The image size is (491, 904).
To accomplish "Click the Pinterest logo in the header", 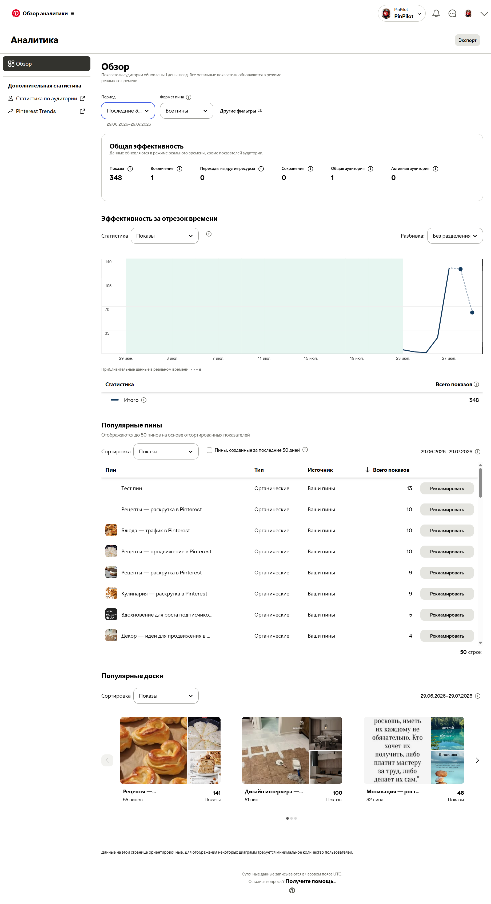I will click(16, 13).
